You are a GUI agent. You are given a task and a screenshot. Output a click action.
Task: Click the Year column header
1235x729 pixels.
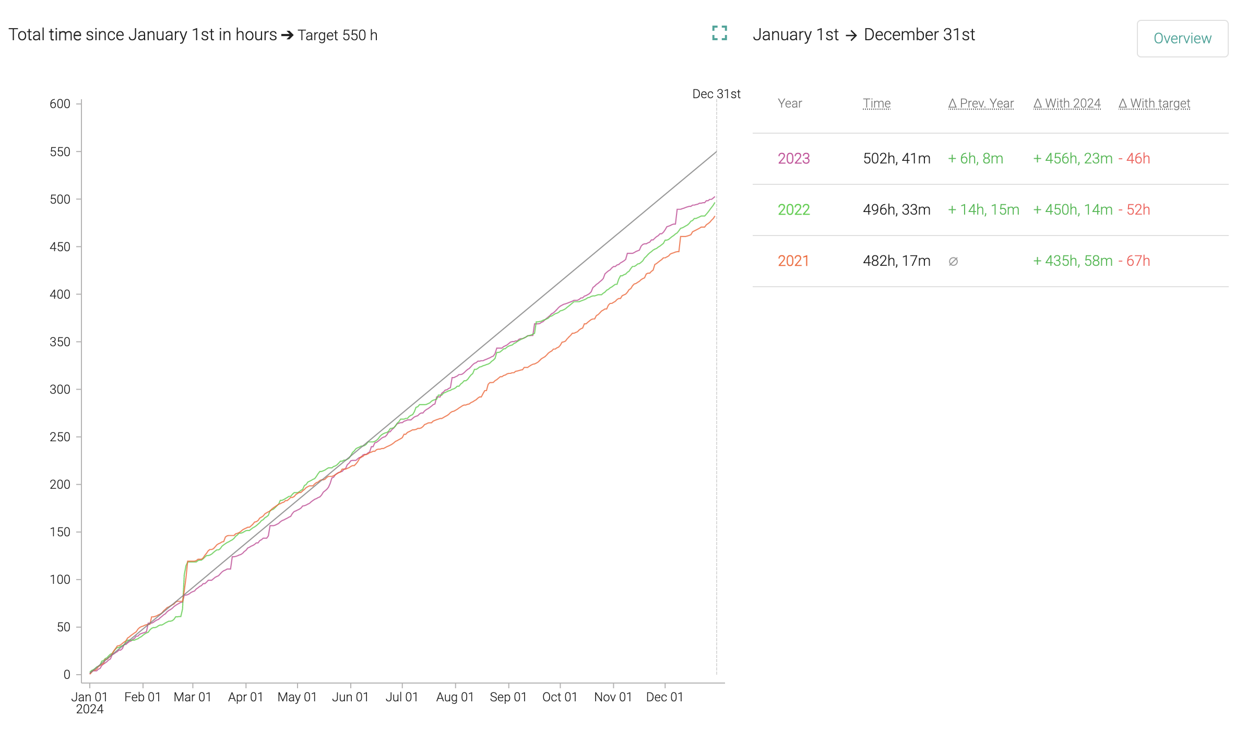pyautogui.click(x=789, y=103)
